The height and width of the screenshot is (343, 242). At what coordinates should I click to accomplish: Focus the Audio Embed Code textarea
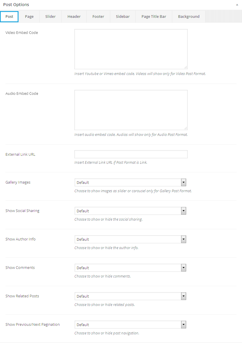pos(131,110)
